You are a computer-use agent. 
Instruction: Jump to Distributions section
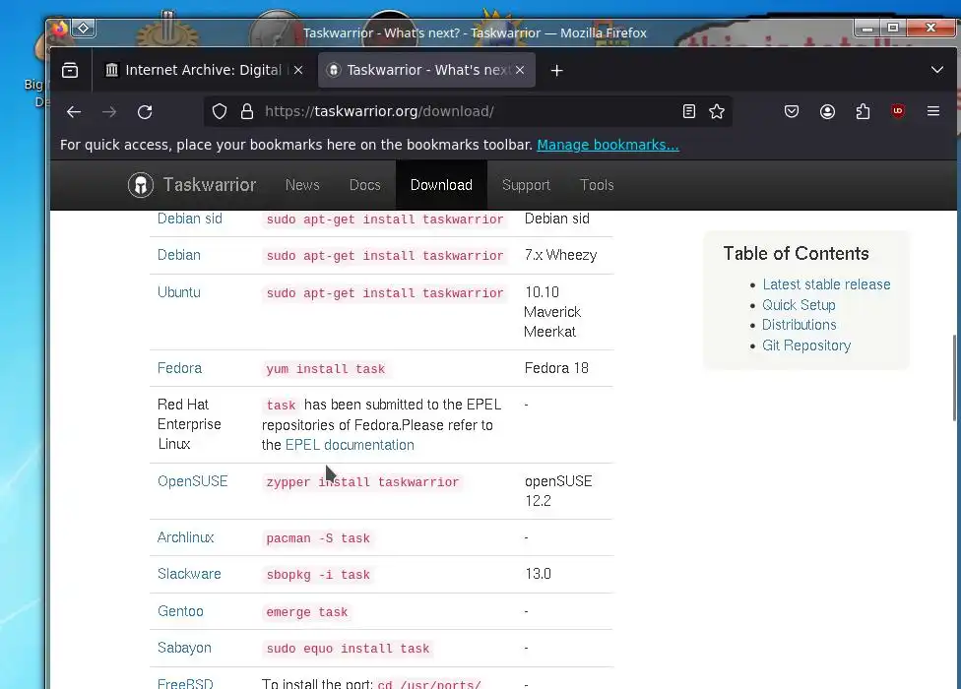[x=800, y=325]
